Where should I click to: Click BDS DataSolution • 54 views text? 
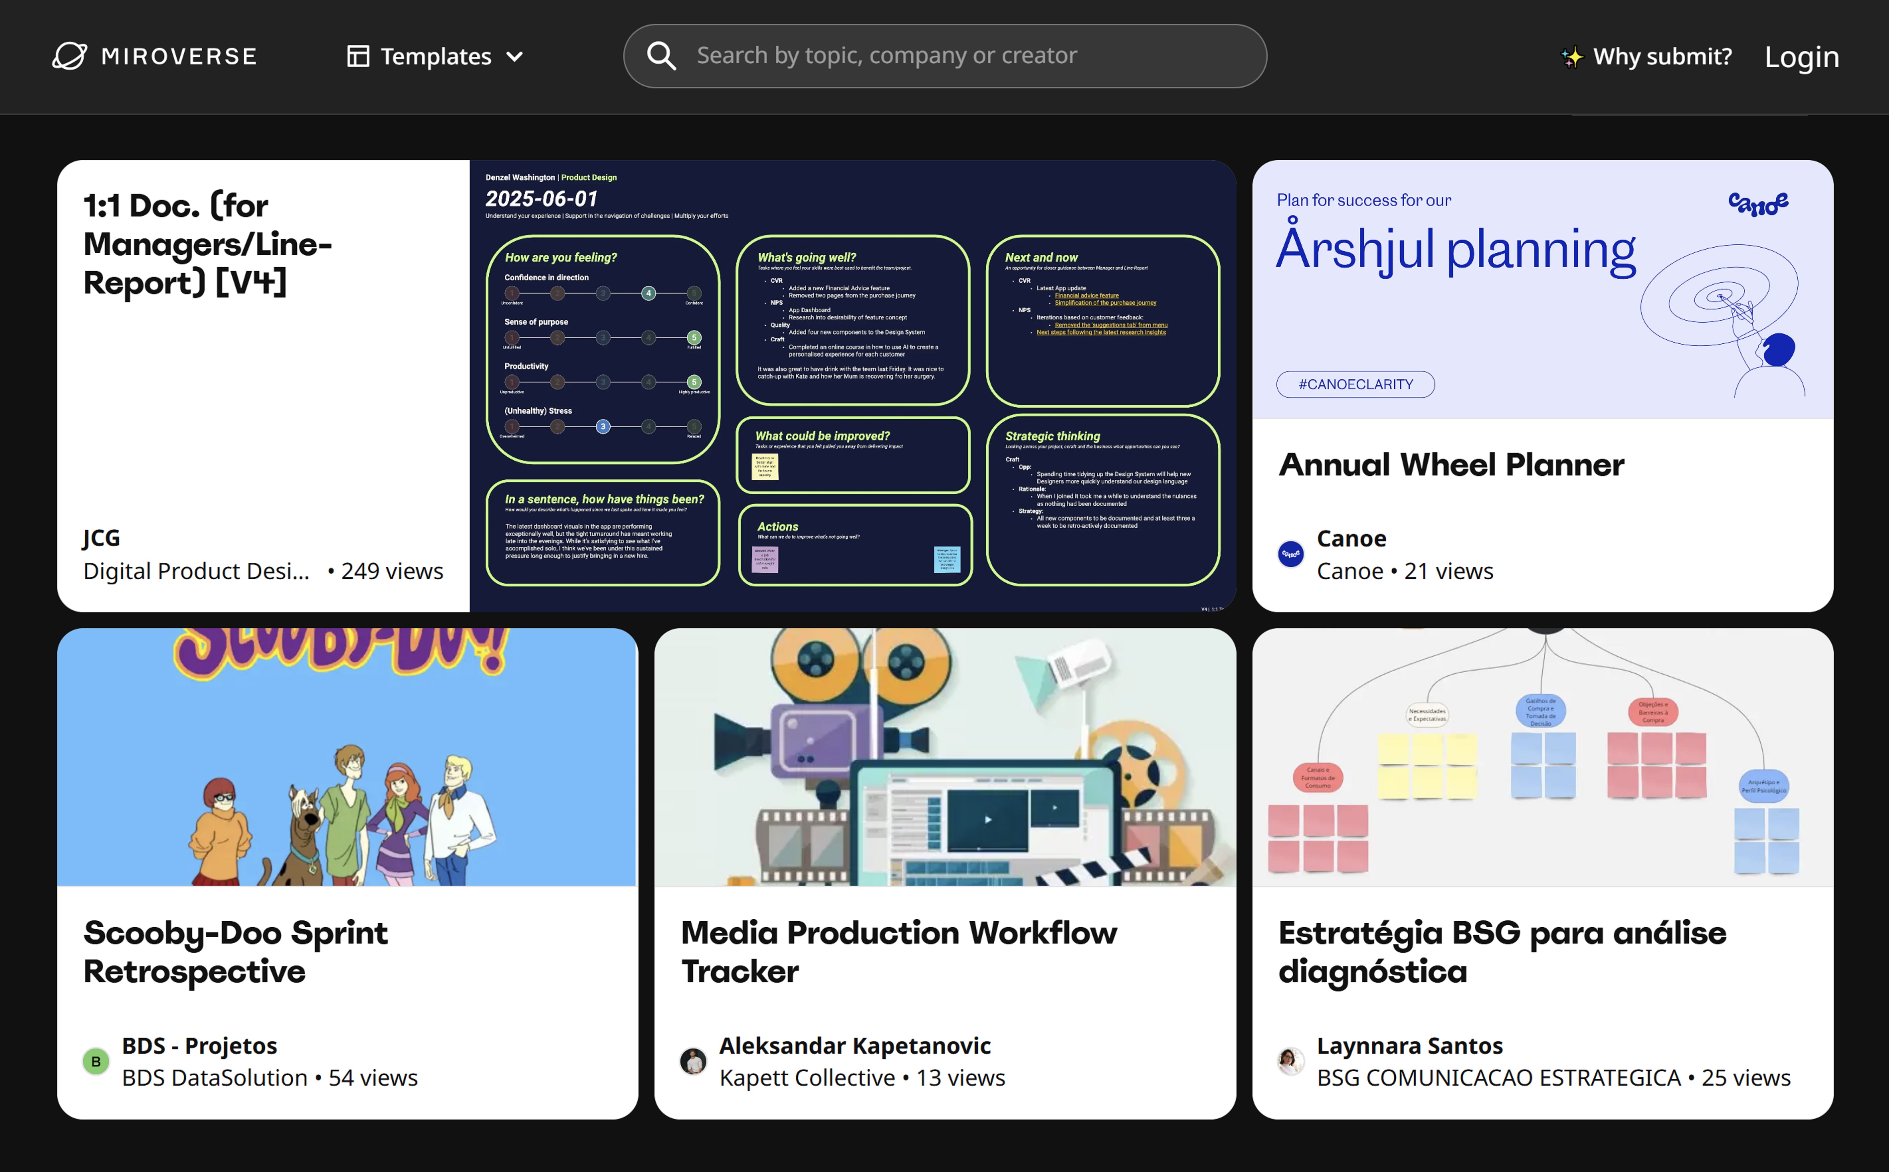click(269, 1078)
